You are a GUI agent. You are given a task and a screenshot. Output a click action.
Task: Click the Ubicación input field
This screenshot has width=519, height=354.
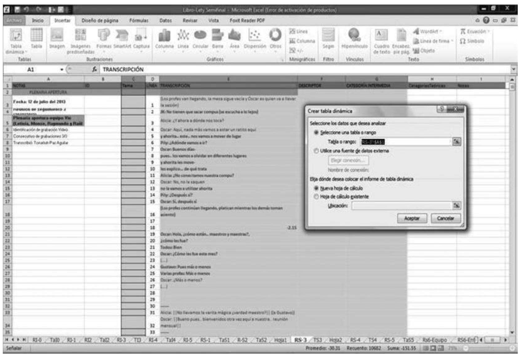click(401, 206)
